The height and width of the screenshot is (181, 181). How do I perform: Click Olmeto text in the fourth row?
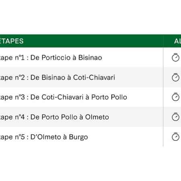[x=97, y=117]
